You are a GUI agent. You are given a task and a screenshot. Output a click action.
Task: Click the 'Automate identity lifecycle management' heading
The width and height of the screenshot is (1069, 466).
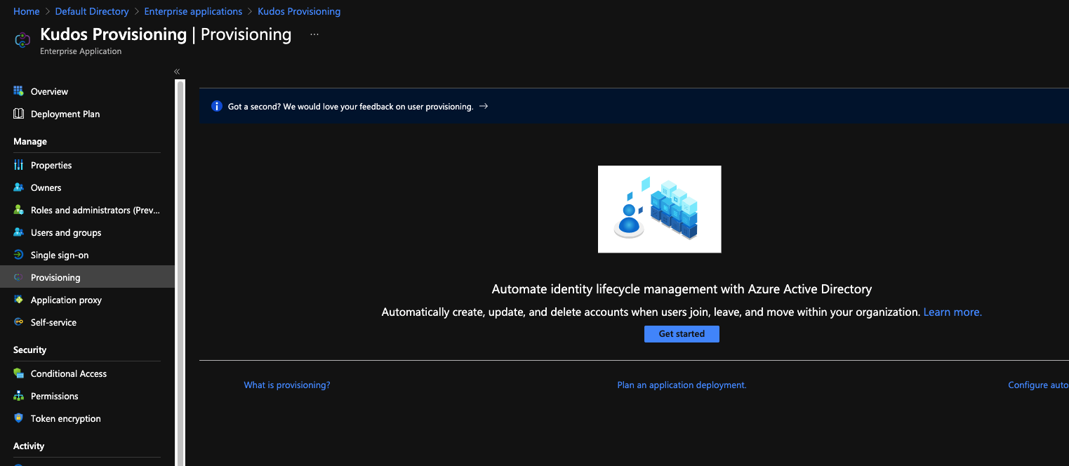(682, 289)
